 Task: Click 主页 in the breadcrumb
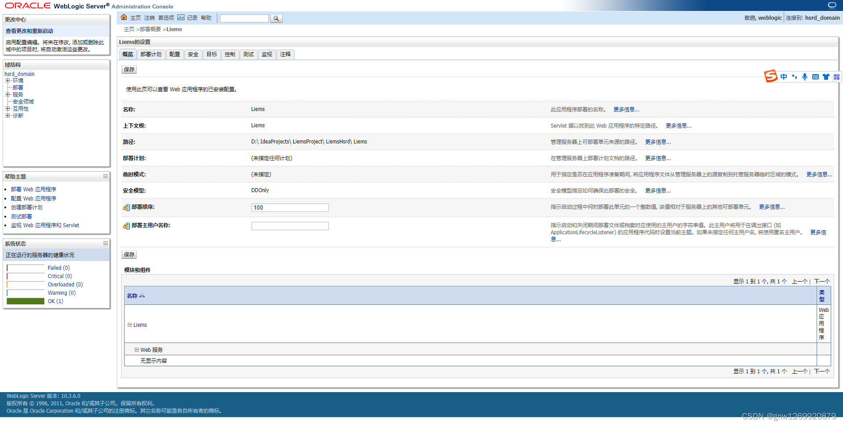129,29
